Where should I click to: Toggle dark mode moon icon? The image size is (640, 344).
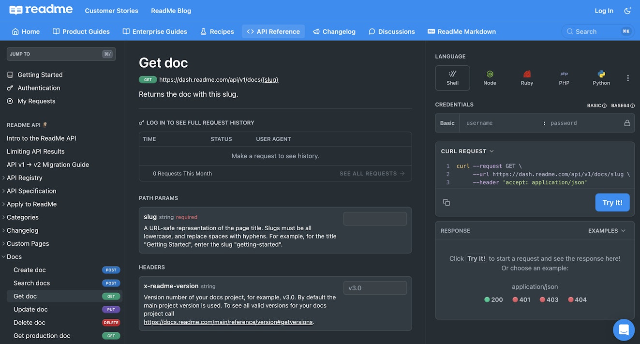(628, 11)
